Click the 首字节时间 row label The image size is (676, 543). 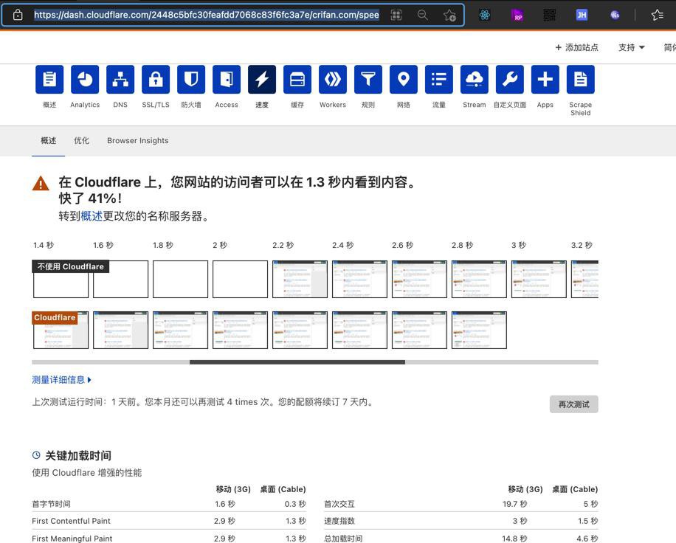[x=52, y=504]
